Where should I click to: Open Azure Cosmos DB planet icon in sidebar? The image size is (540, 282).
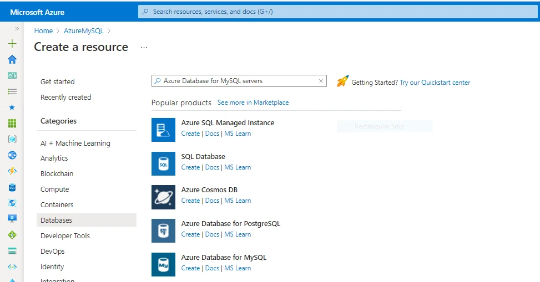pyautogui.click(x=12, y=203)
